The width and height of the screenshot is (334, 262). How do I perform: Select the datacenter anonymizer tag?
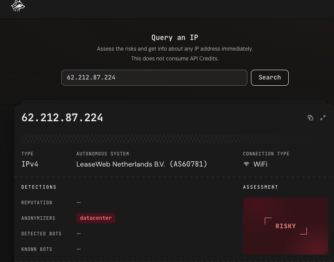96,218
